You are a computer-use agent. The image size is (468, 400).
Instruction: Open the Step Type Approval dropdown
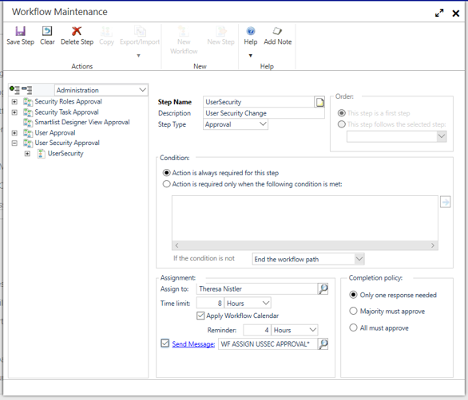point(263,124)
